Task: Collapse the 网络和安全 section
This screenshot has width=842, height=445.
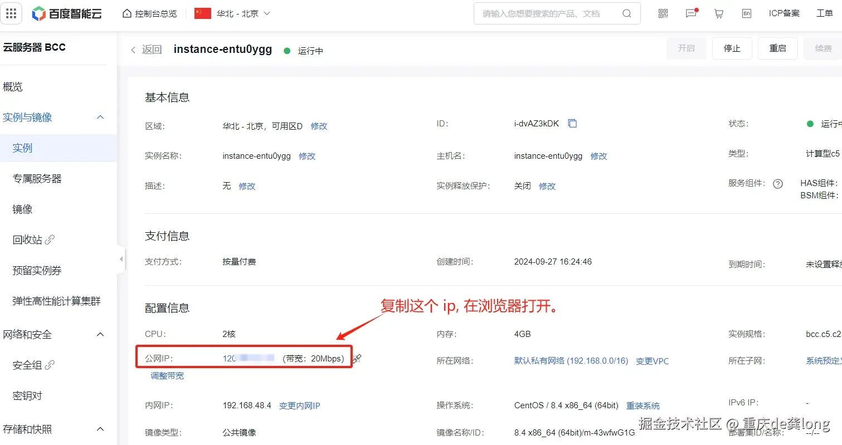Action: point(100,334)
